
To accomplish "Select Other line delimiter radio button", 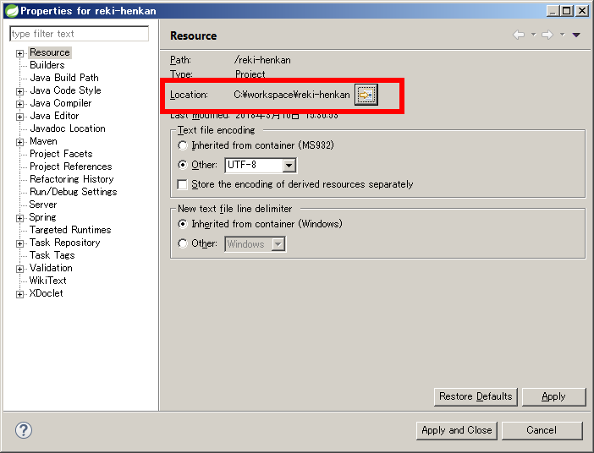I will (x=183, y=243).
